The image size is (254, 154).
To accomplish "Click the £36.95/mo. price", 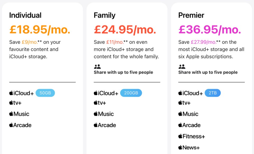I will pyautogui.click(x=210, y=30).
